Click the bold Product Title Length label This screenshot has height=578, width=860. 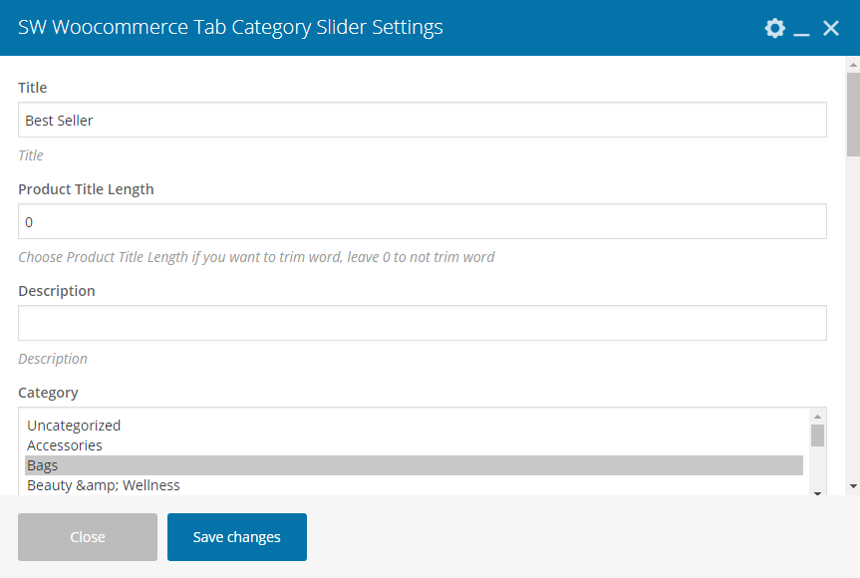[x=86, y=189]
